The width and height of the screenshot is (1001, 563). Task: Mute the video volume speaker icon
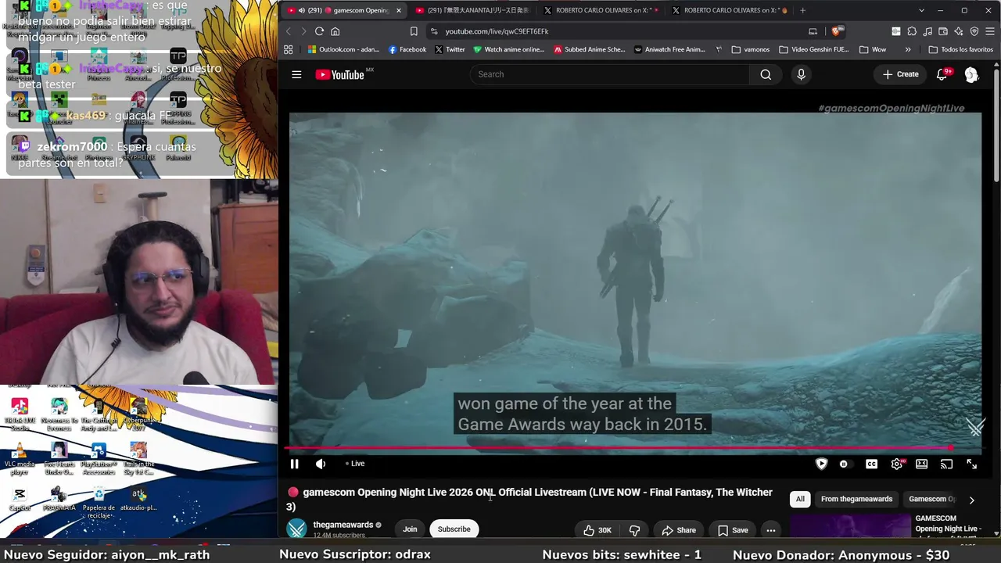pos(321,464)
